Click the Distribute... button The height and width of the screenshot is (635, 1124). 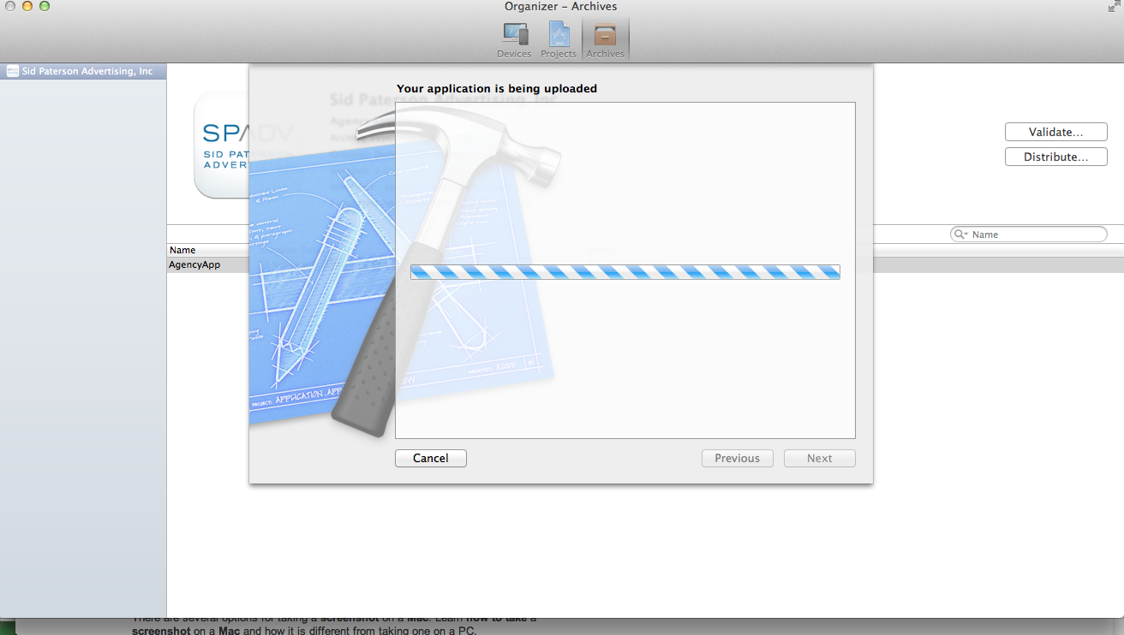click(1055, 157)
